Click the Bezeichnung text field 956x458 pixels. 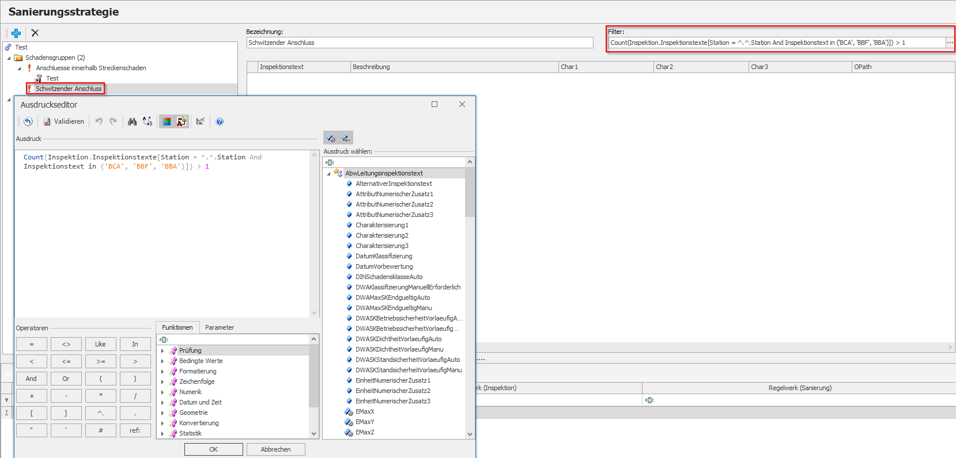pos(420,43)
